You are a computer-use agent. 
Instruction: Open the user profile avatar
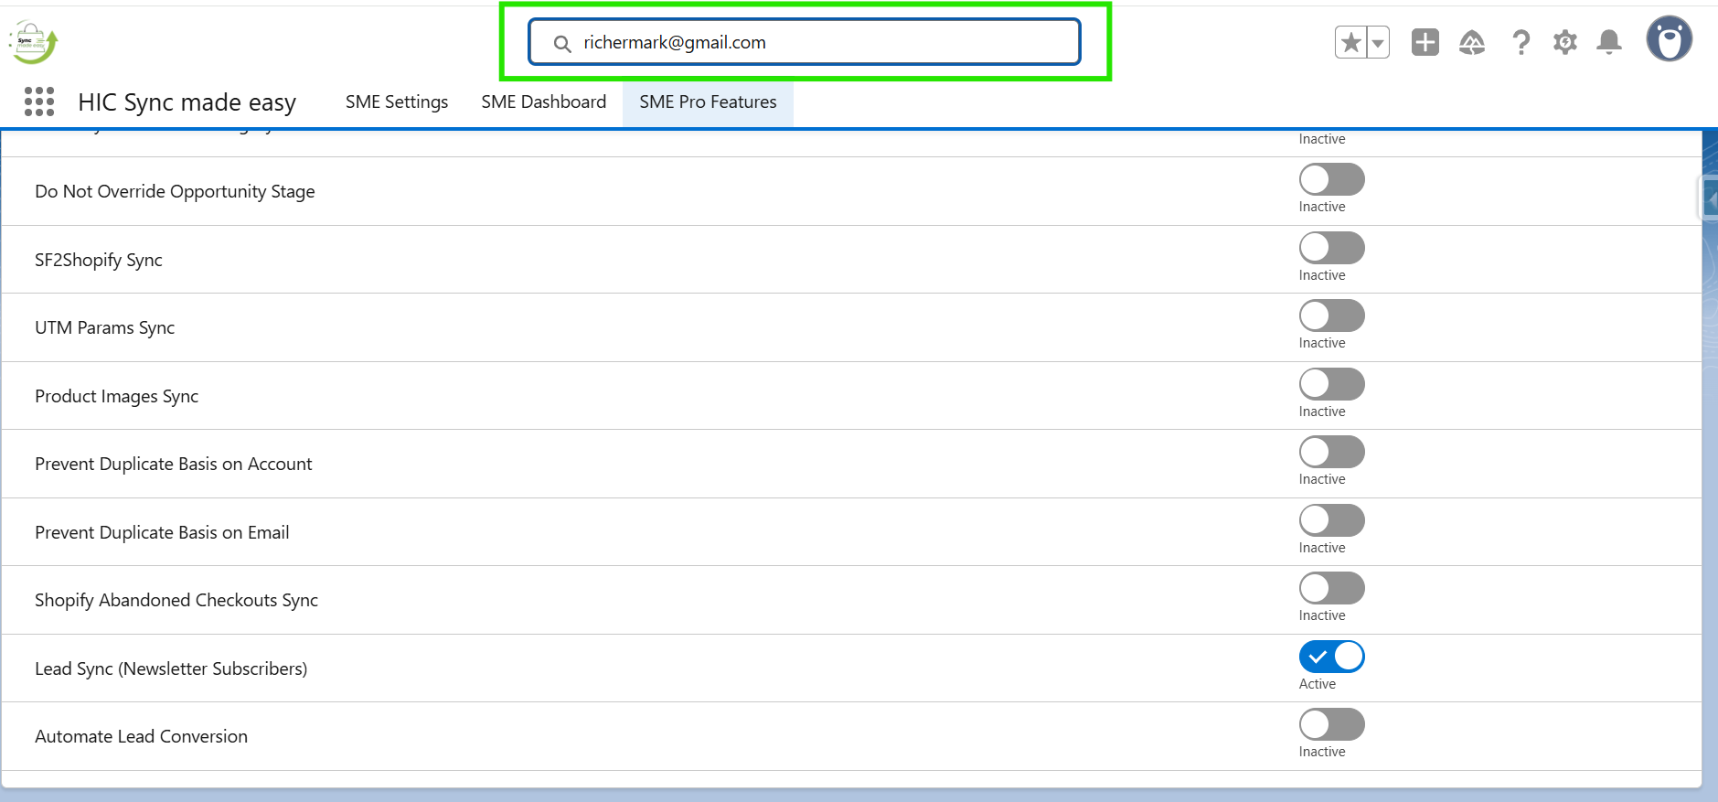coord(1670,39)
